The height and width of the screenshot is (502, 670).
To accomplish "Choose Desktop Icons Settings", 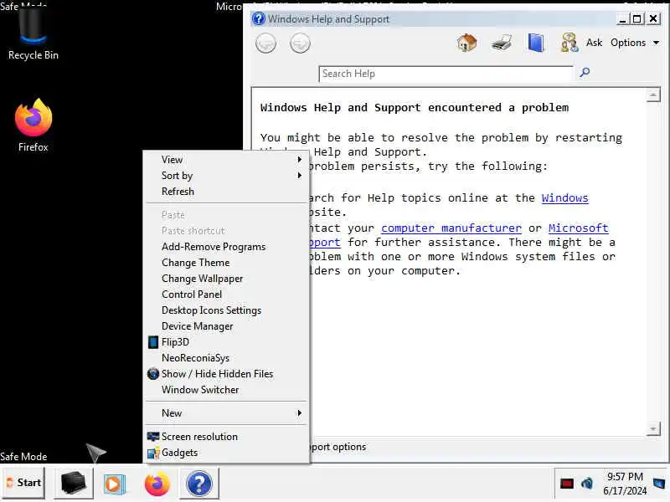I will [x=226, y=310].
